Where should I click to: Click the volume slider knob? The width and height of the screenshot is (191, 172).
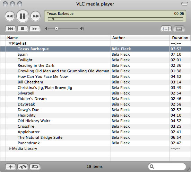[x=57, y=29]
